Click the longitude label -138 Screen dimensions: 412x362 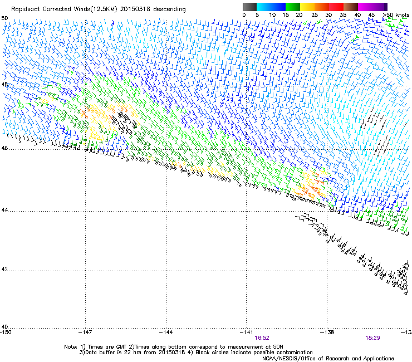(x=327, y=332)
